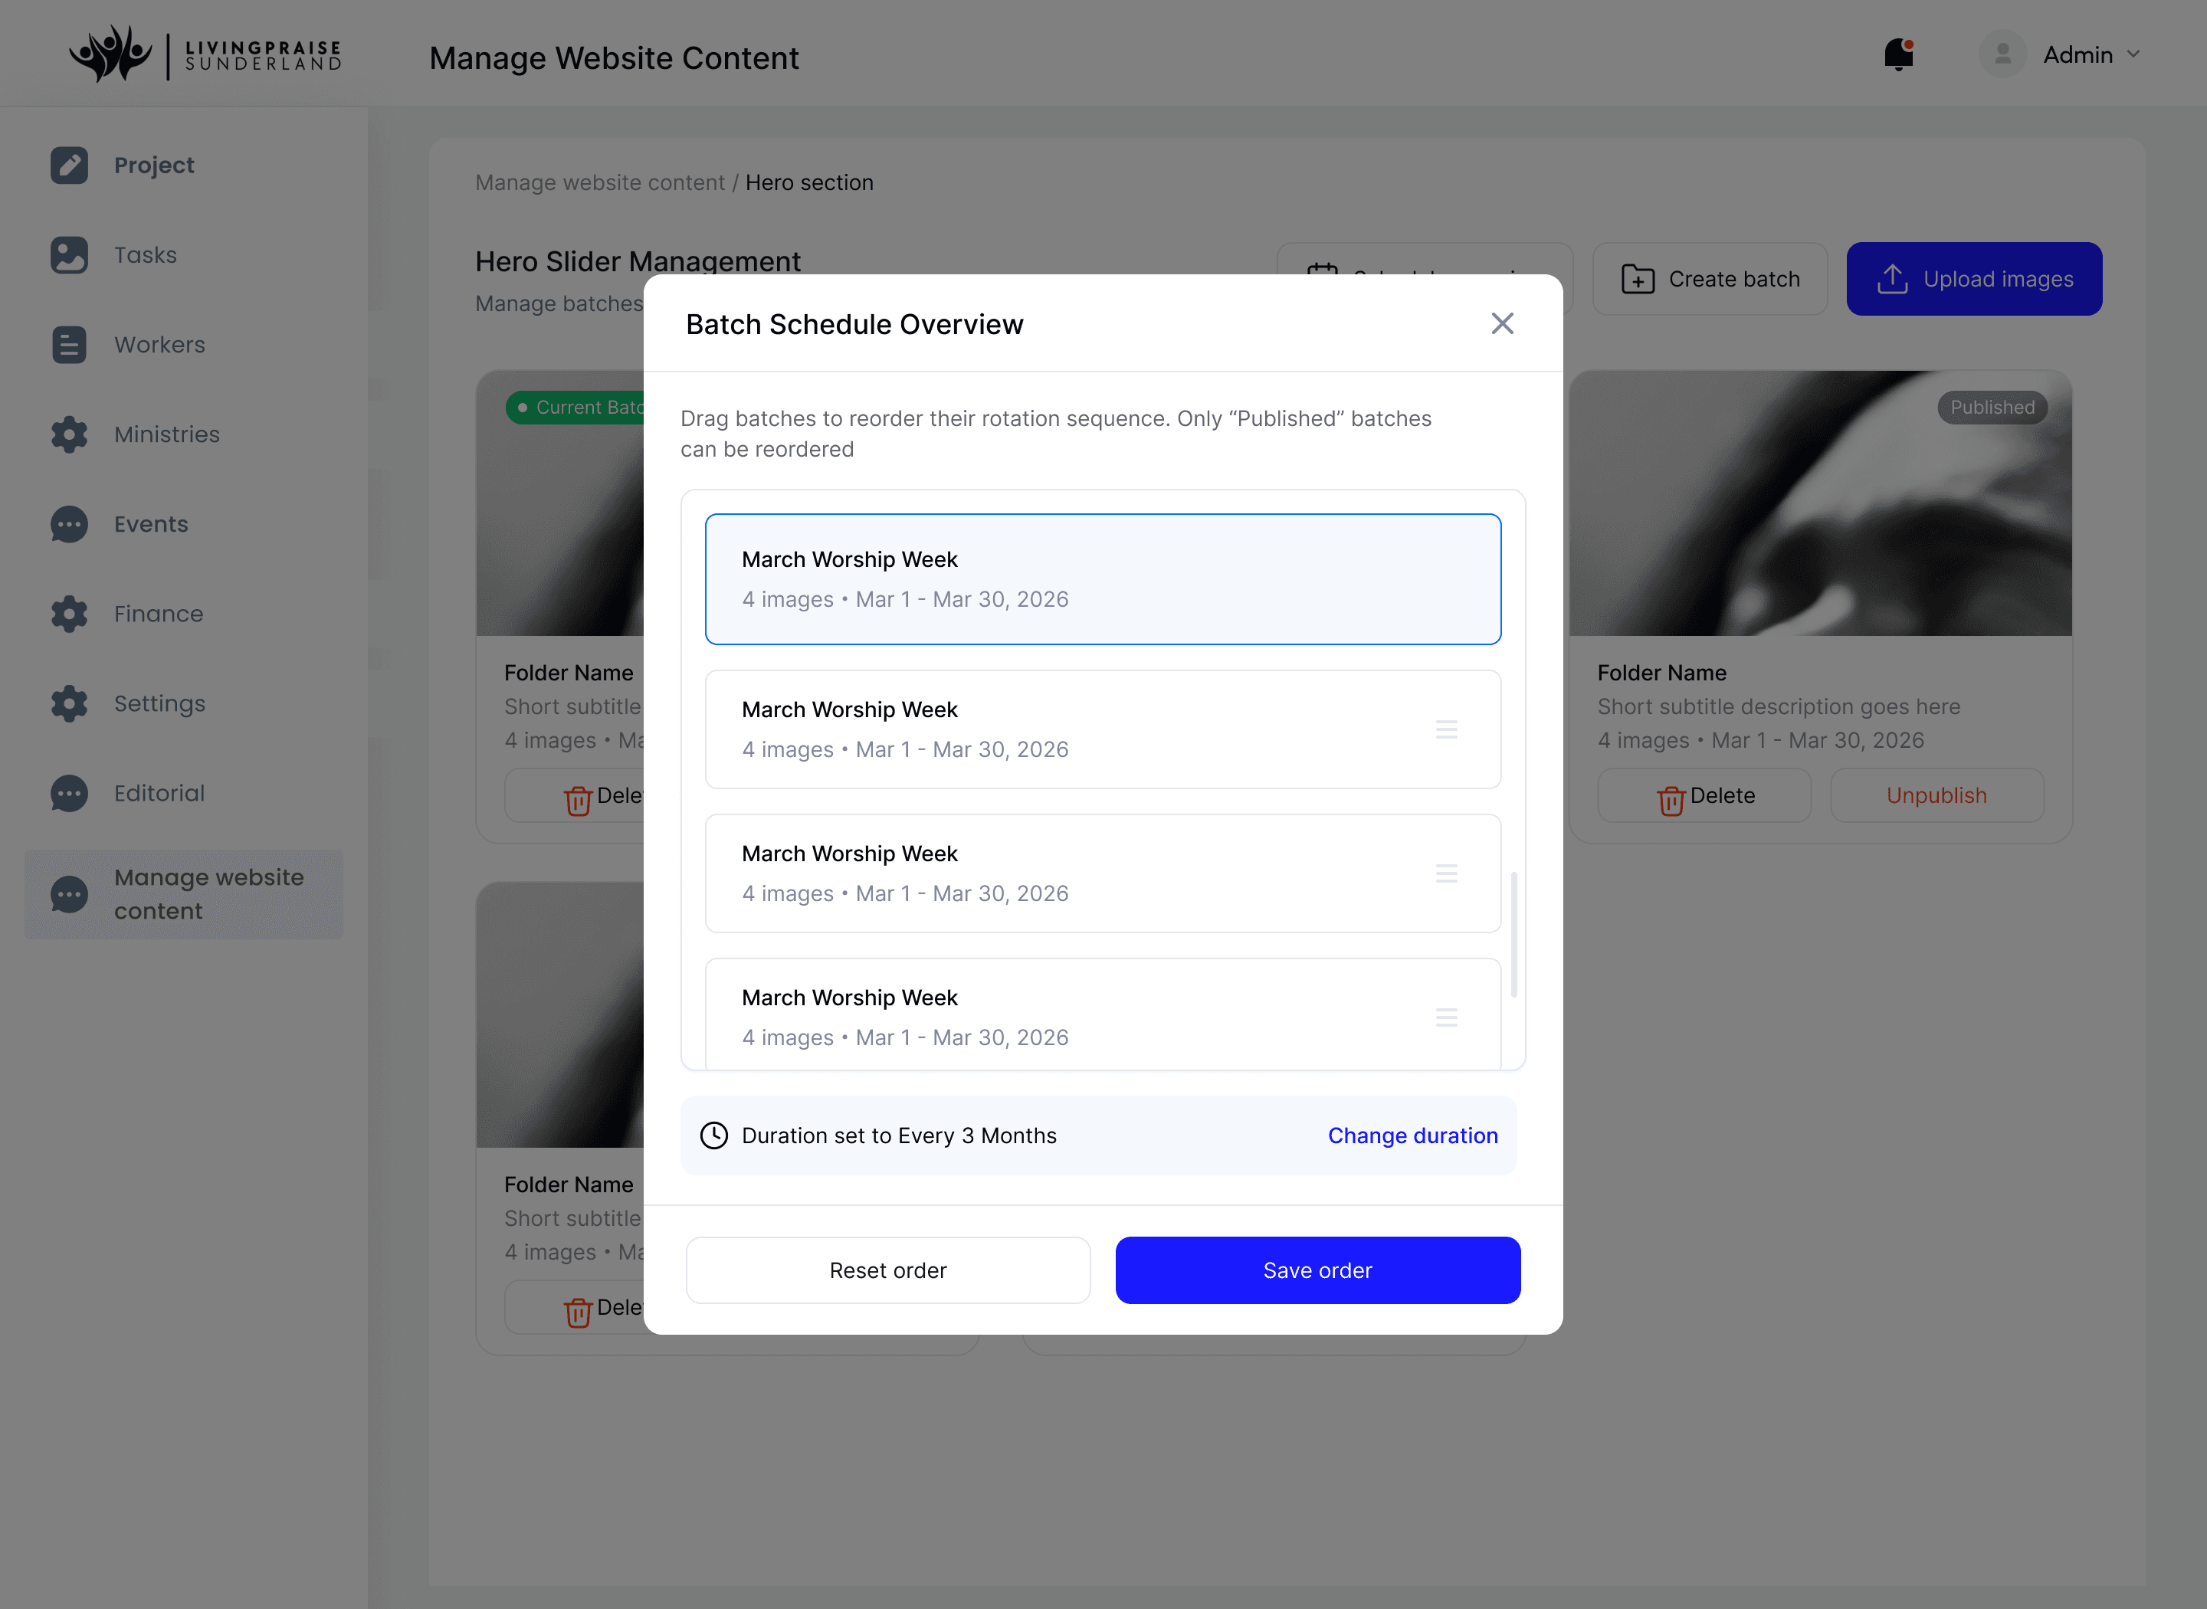Click the batch list scrollbar thumb
The height and width of the screenshot is (1609, 2207).
(x=1513, y=935)
